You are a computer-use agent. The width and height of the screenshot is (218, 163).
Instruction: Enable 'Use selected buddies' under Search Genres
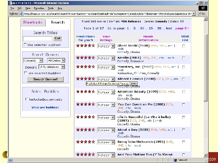pos(25,73)
